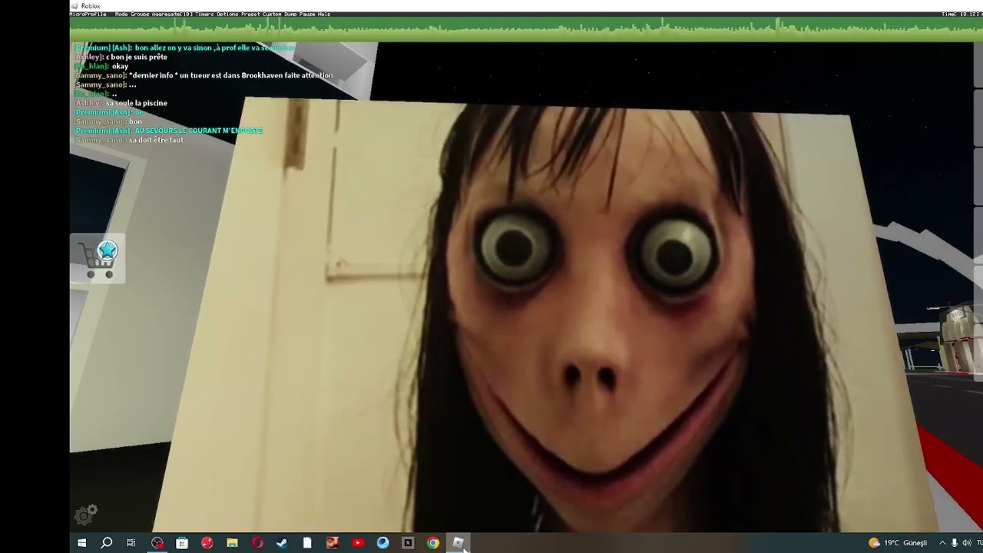Viewport: 983px width, 553px height.
Task: Open the Options menu
Action: [x=227, y=14]
